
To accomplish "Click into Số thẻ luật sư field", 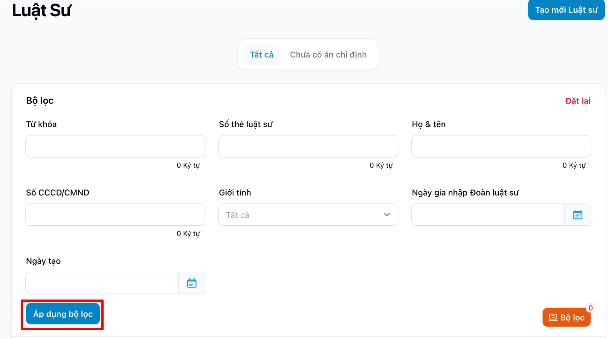I will tap(308, 146).
